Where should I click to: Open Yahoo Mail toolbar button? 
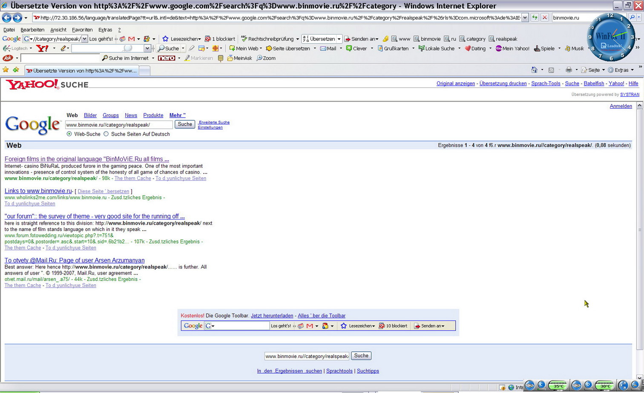[x=328, y=48]
